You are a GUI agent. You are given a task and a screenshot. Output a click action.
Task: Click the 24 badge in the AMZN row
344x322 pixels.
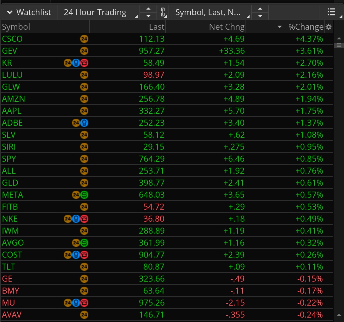click(x=84, y=99)
